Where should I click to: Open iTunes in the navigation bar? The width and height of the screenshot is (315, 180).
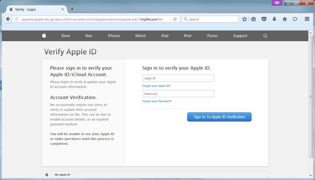pyautogui.click(x=212, y=36)
